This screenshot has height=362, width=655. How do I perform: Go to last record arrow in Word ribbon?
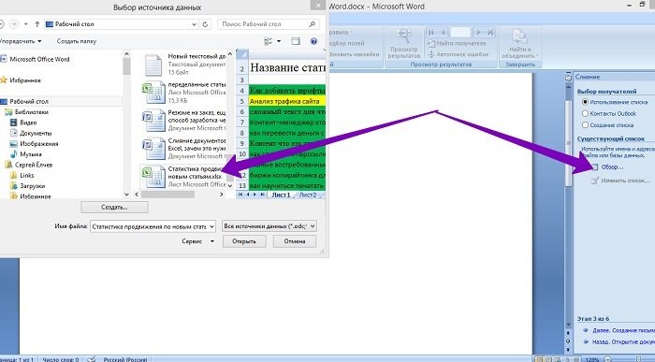point(490,32)
